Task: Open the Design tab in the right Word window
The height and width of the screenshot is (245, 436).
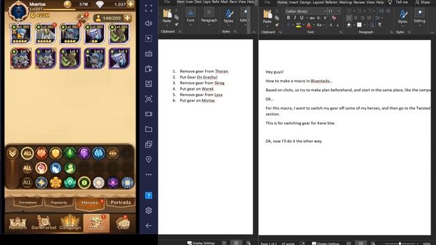Action: [305, 2]
